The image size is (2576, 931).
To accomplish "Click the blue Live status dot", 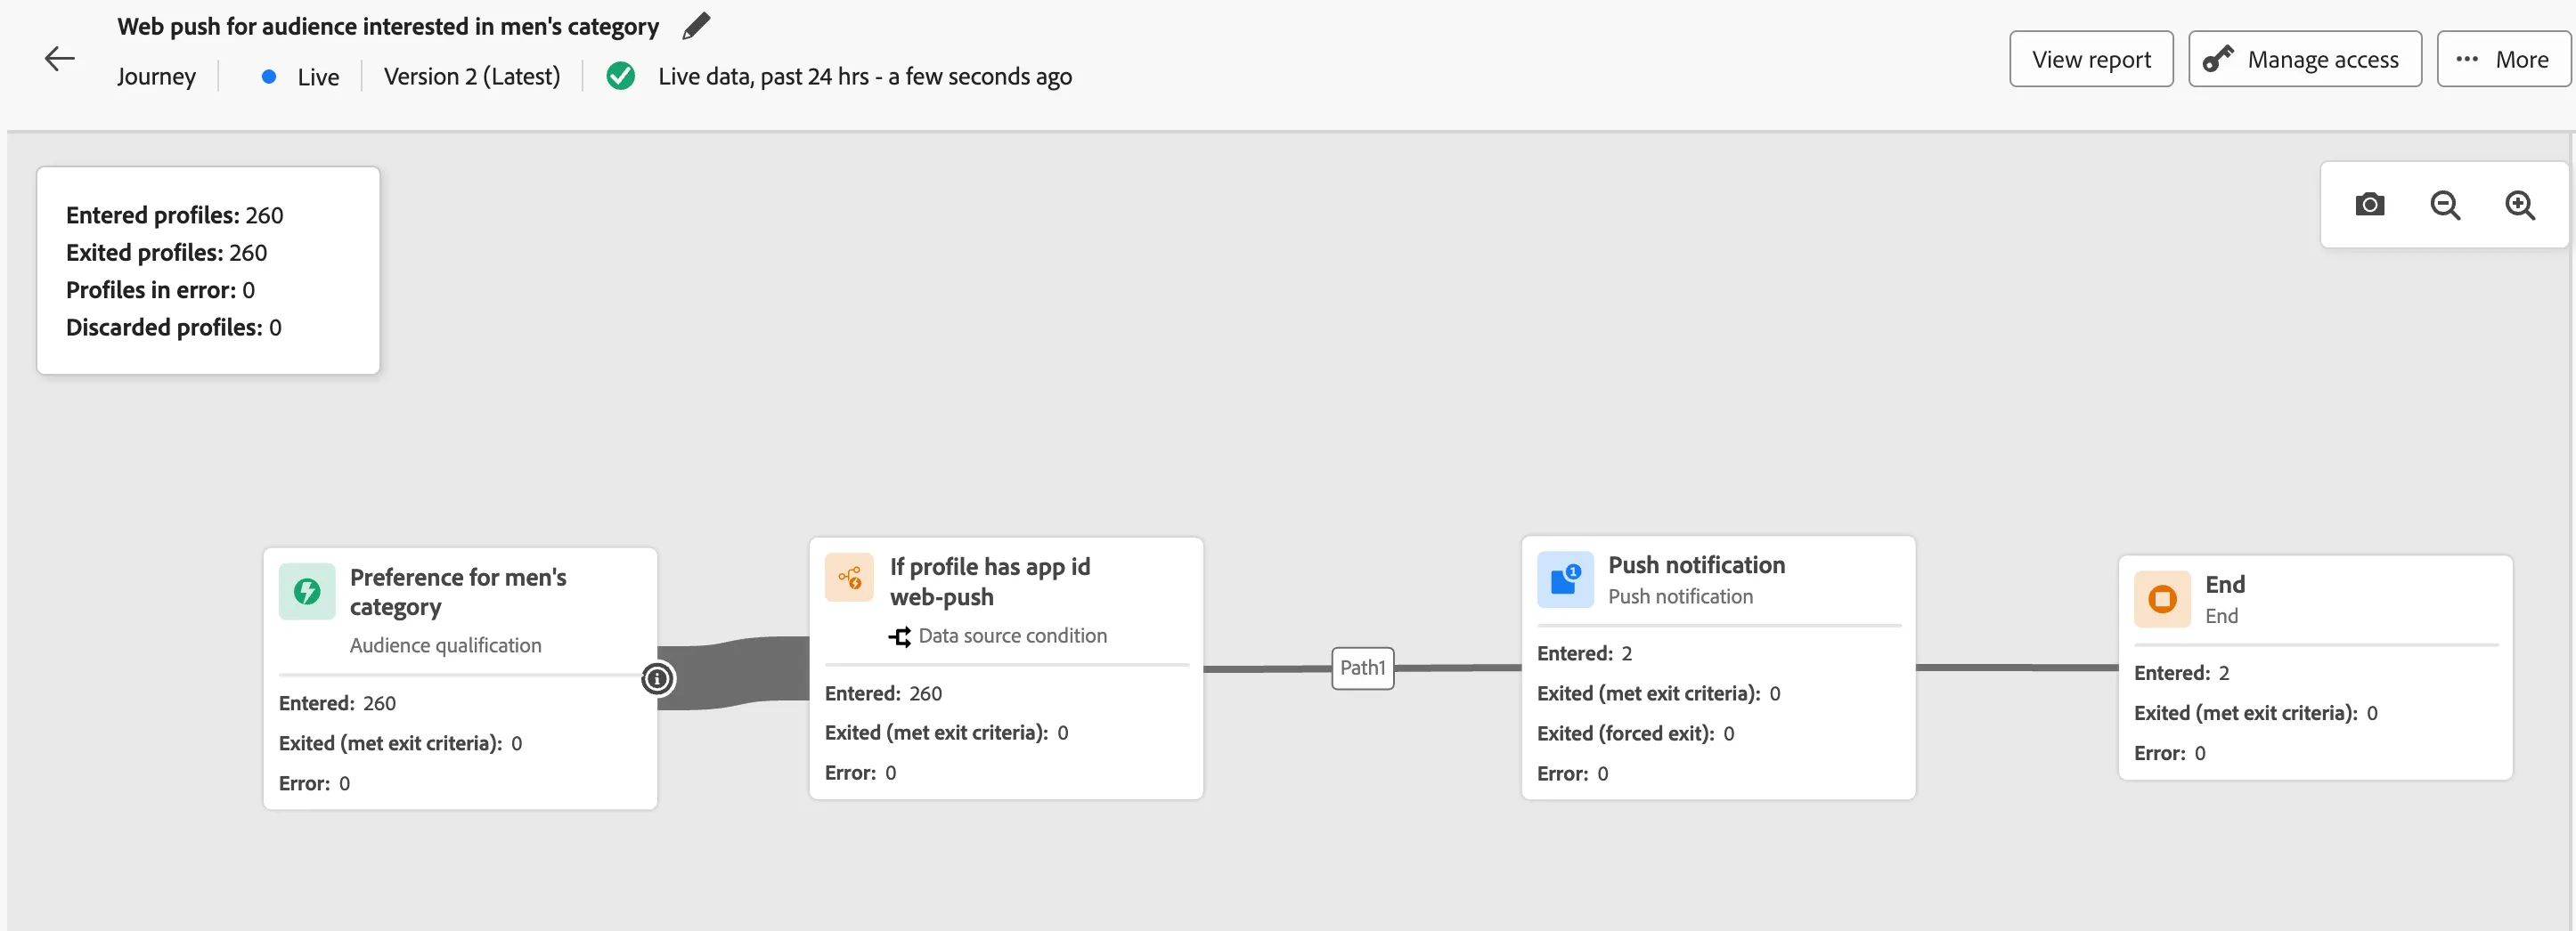I will point(268,76).
